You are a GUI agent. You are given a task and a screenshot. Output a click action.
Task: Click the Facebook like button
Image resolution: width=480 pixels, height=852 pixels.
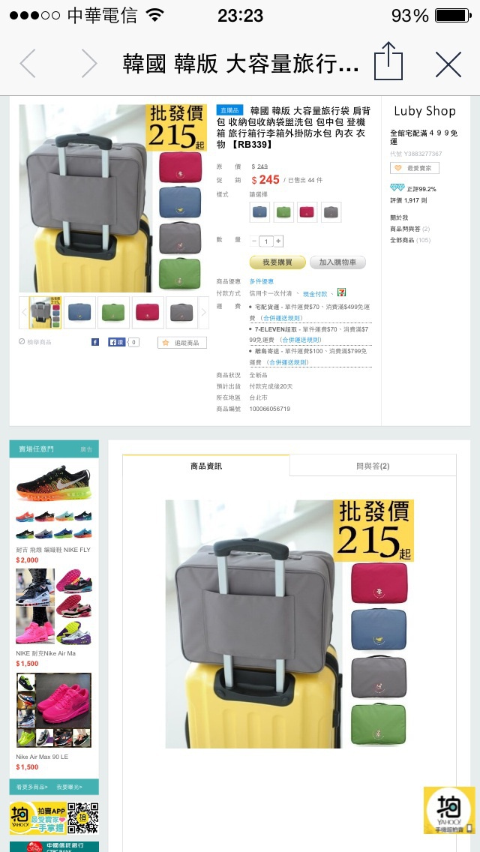coord(117,342)
